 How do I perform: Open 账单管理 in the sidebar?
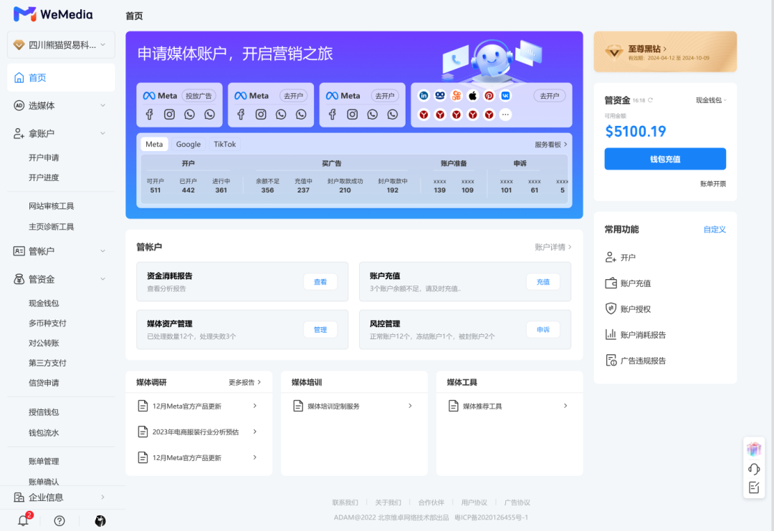[x=44, y=461]
